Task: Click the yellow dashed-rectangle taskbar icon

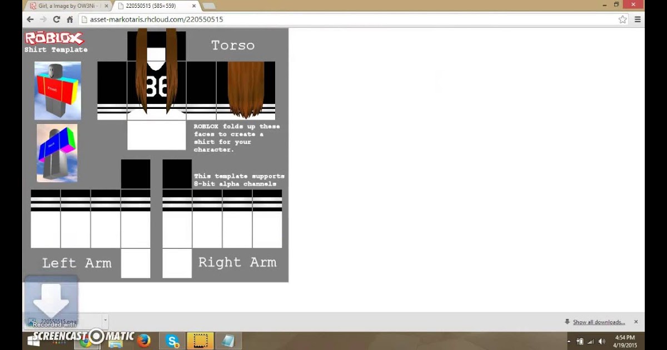Action: pyautogui.click(x=201, y=341)
